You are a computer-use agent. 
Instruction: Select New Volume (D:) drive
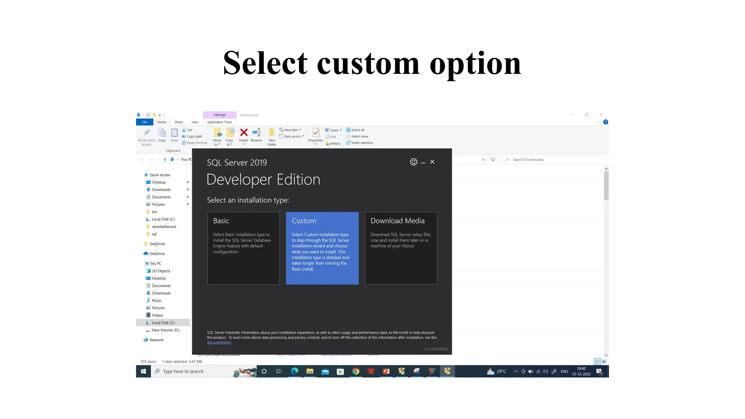coord(163,330)
